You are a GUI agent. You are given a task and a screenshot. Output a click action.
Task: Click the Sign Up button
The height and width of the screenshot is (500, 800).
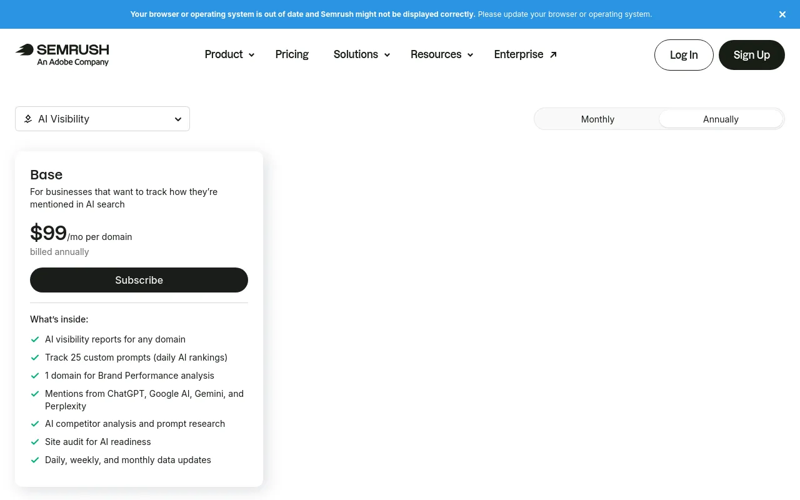coord(752,55)
